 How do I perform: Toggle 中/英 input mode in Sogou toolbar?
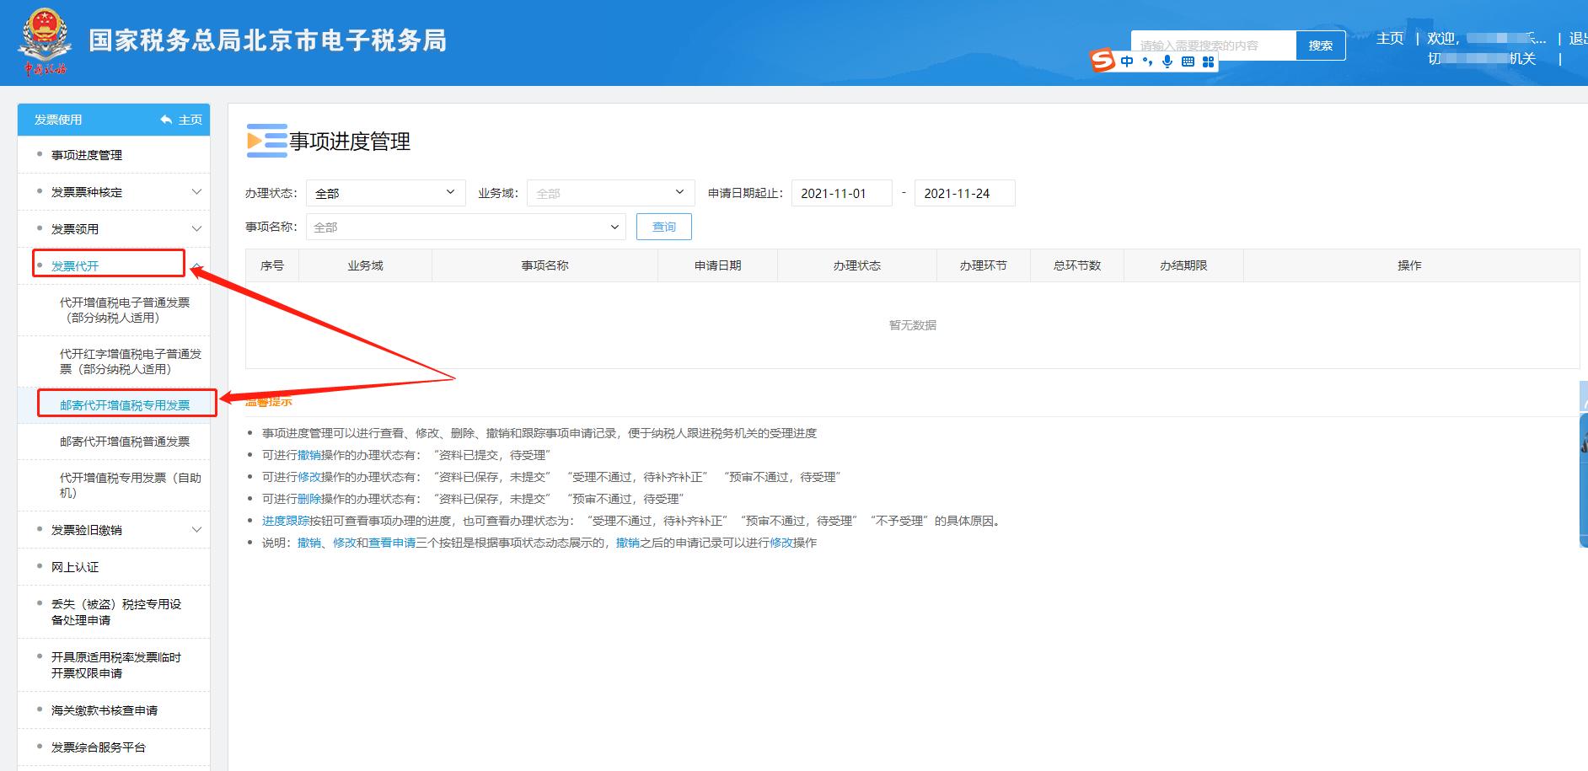[1127, 61]
